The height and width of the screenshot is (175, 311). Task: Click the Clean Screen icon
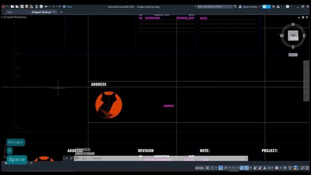coord(302,168)
